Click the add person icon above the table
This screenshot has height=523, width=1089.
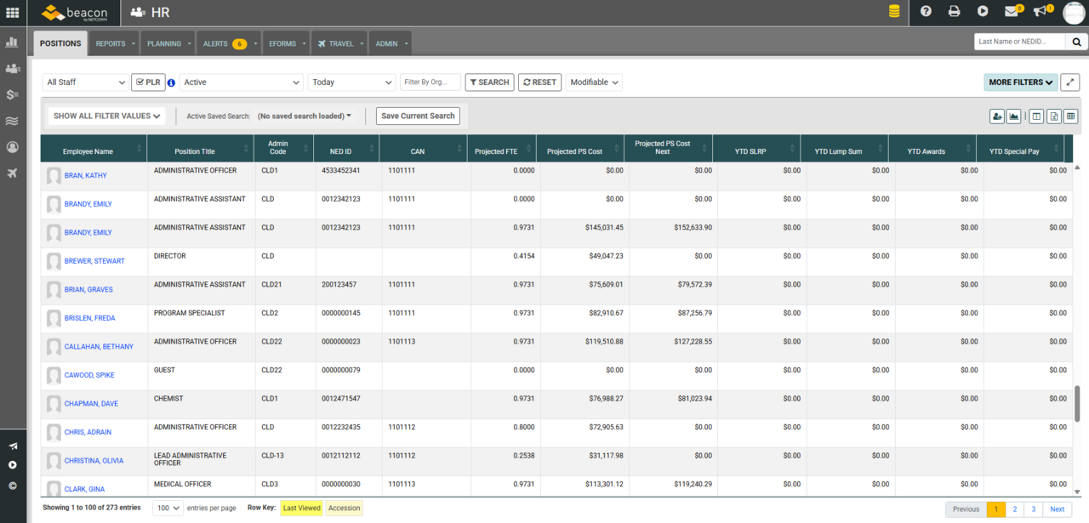click(996, 117)
